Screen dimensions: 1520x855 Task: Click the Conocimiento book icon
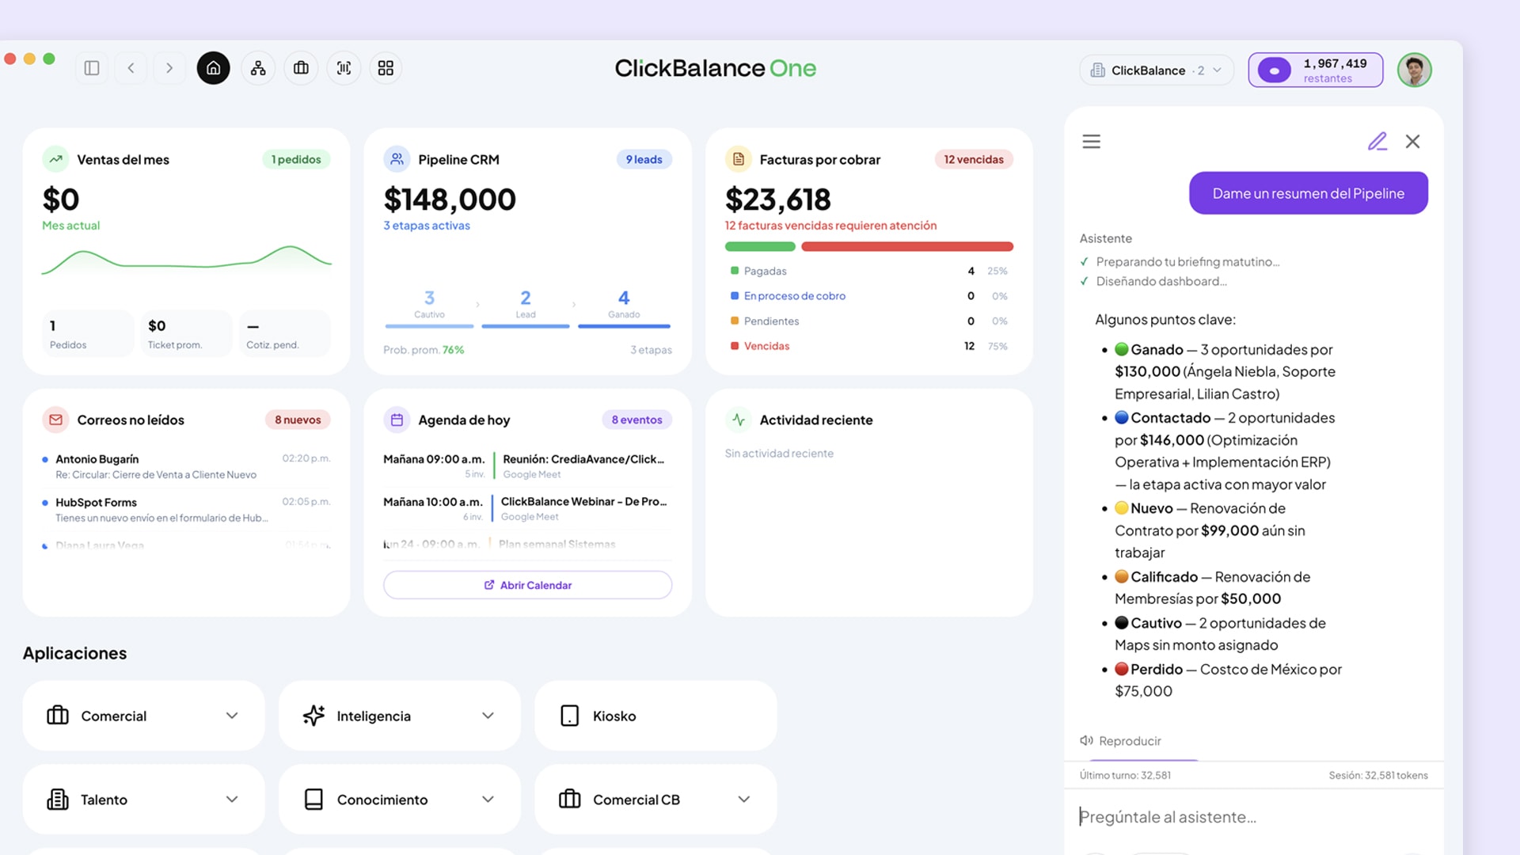coord(313,800)
